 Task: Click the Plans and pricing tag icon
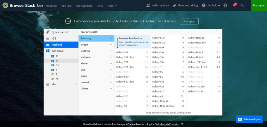coord(174,5)
